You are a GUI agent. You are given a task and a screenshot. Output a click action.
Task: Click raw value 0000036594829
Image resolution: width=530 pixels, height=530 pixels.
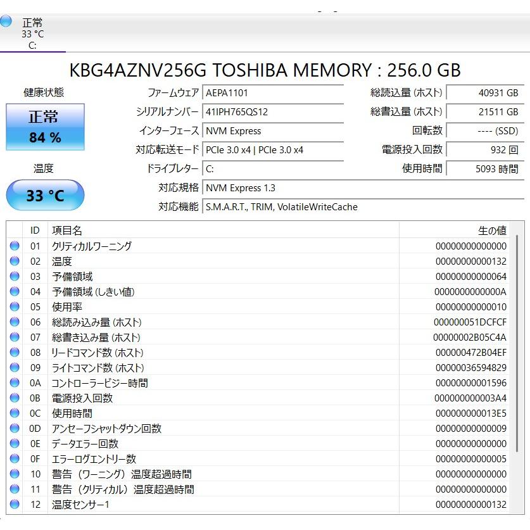[471, 368]
